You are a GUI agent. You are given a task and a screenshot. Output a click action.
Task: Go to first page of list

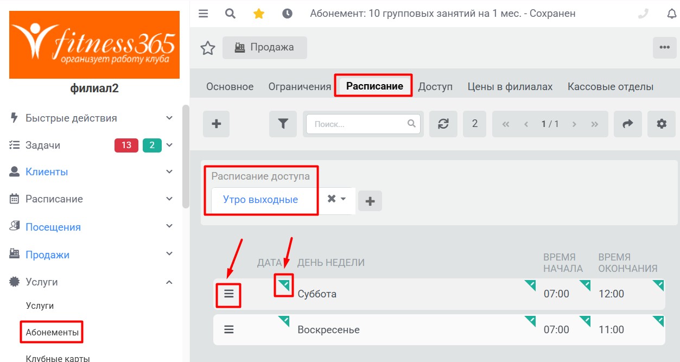pyautogui.click(x=506, y=124)
